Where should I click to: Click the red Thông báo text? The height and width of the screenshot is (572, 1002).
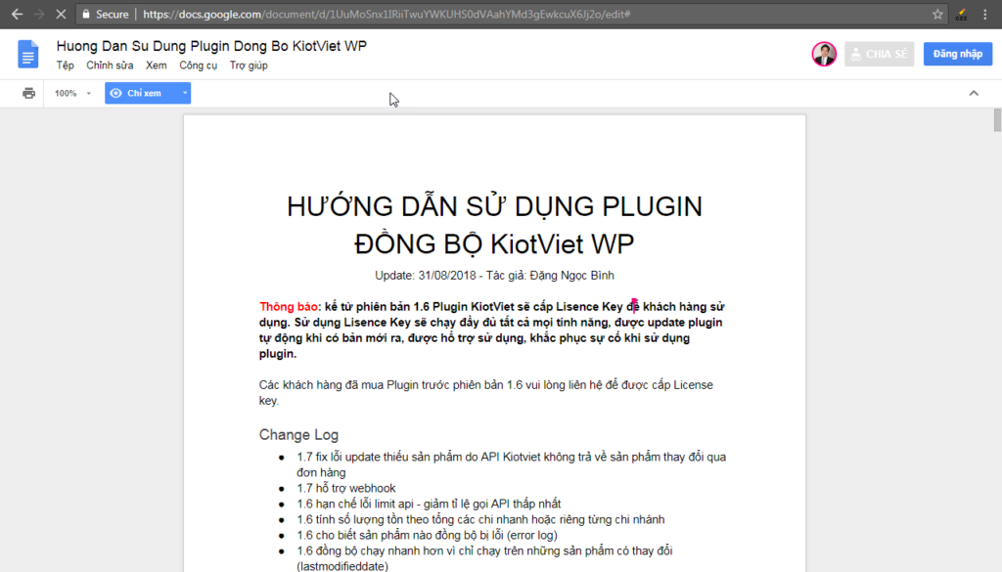click(x=290, y=306)
